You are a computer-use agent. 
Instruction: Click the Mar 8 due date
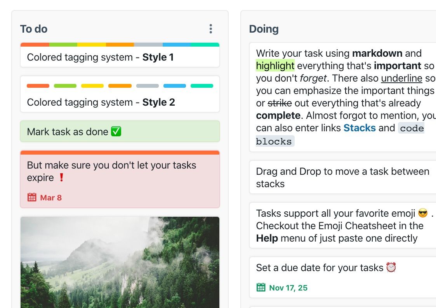click(x=51, y=198)
